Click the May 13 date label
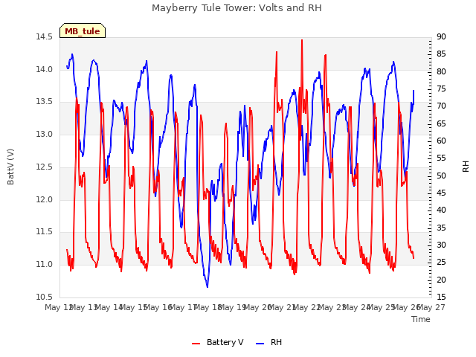Screen dimensions: 476x357 [x=83, y=308]
